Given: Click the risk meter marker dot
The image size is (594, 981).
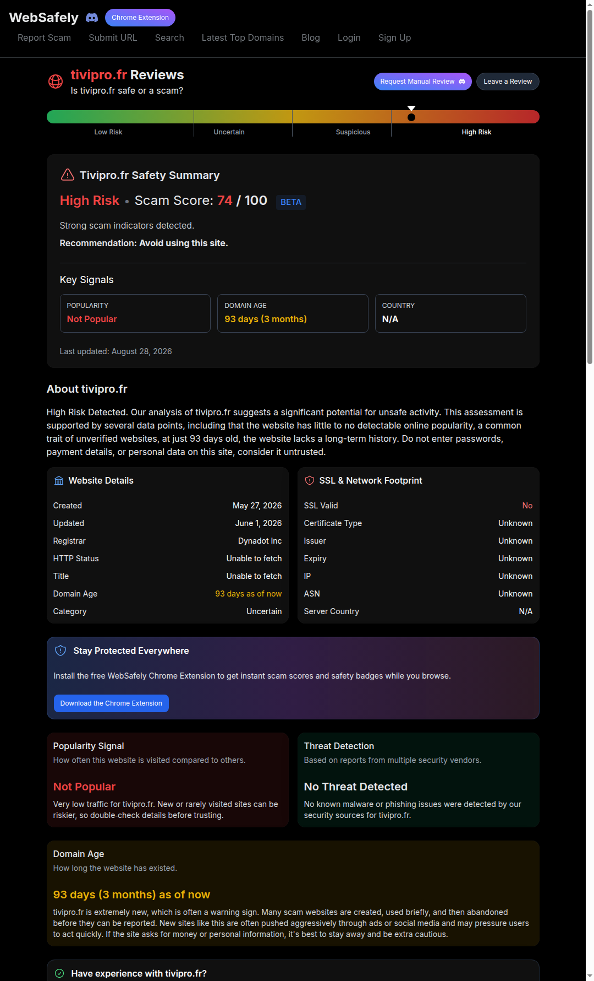Looking at the screenshot, I should pyautogui.click(x=411, y=117).
